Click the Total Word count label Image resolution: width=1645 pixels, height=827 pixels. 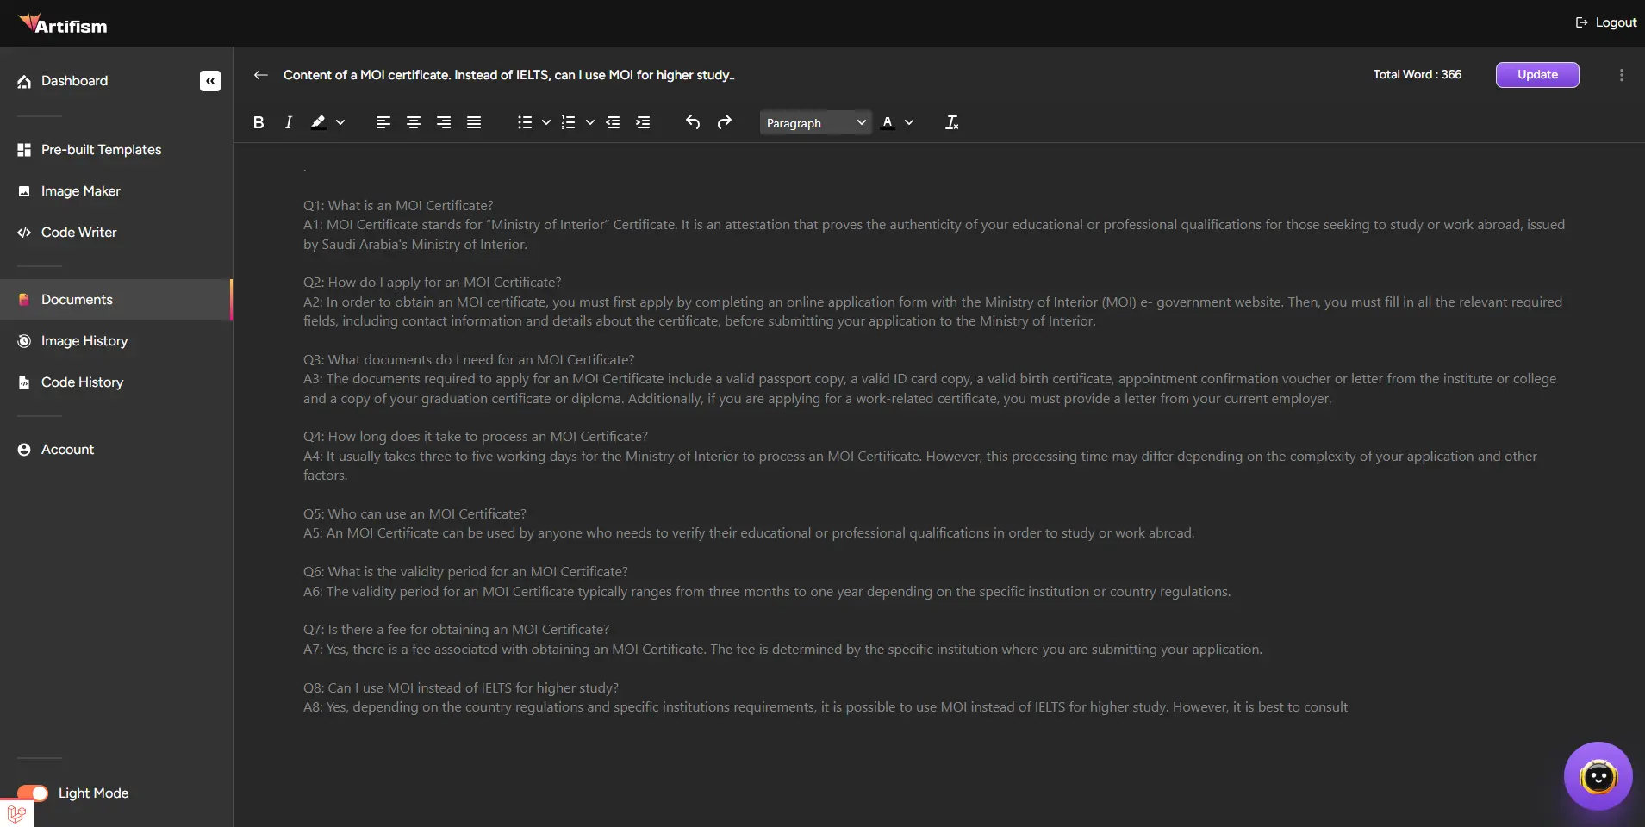tap(1418, 75)
